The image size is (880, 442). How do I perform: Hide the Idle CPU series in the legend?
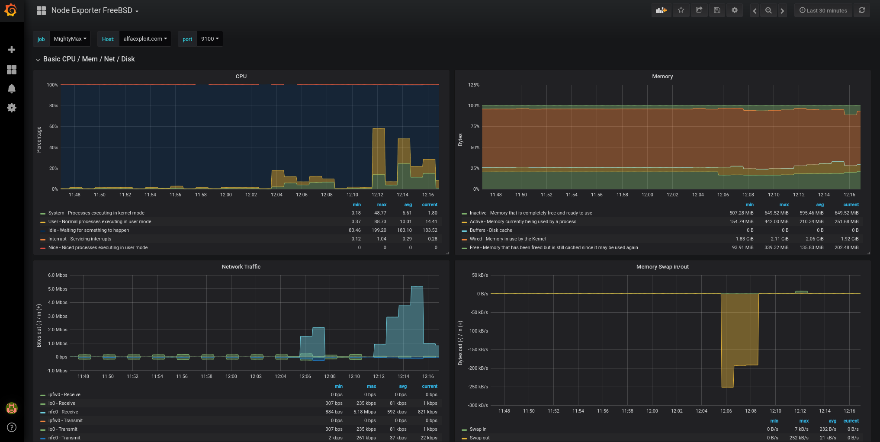pyautogui.click(x=88, y=230)
